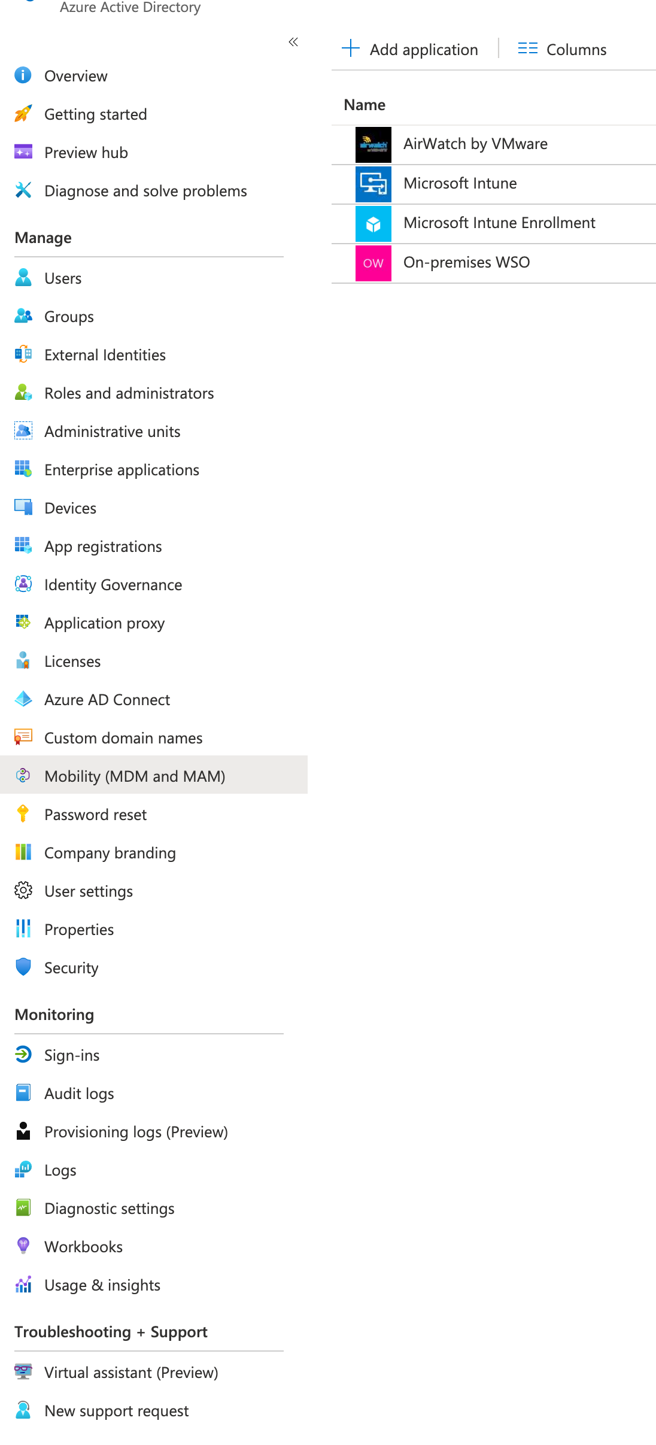Click the Password reset key icon

23,814
